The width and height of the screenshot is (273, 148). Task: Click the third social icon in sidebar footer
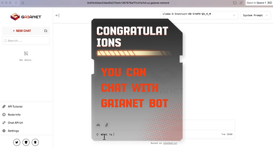click(35, 142)
